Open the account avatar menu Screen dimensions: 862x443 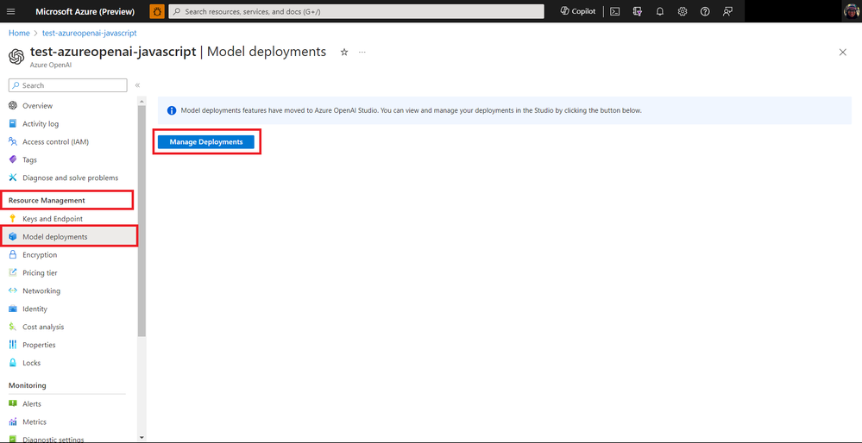851,11
